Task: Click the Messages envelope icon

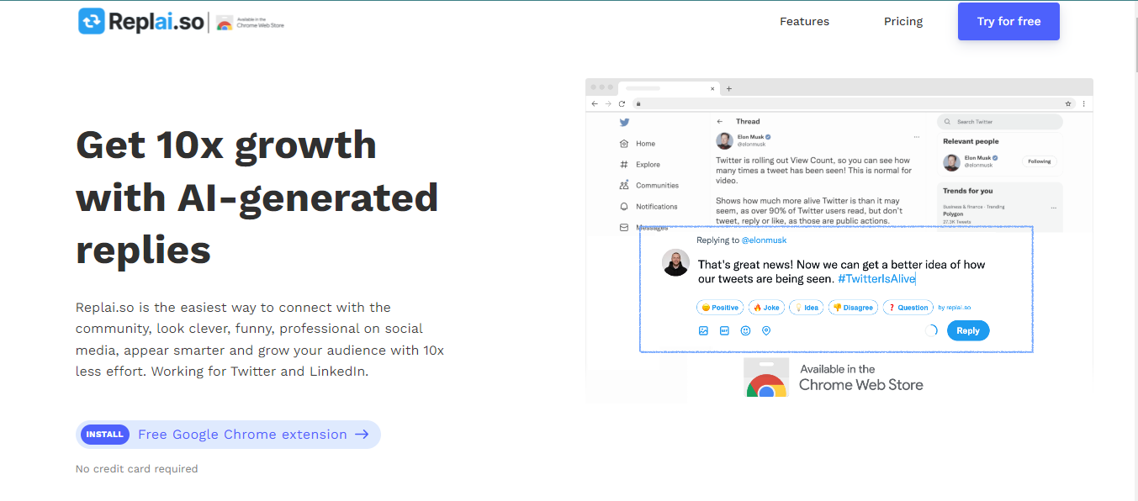Action: [624, 227]
